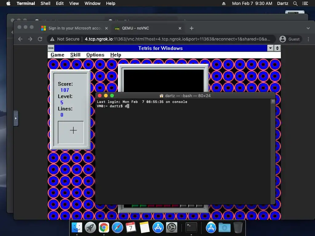Reload the noVNC page
The width and height of the screenshot is (315, 236).
[40, 39]
